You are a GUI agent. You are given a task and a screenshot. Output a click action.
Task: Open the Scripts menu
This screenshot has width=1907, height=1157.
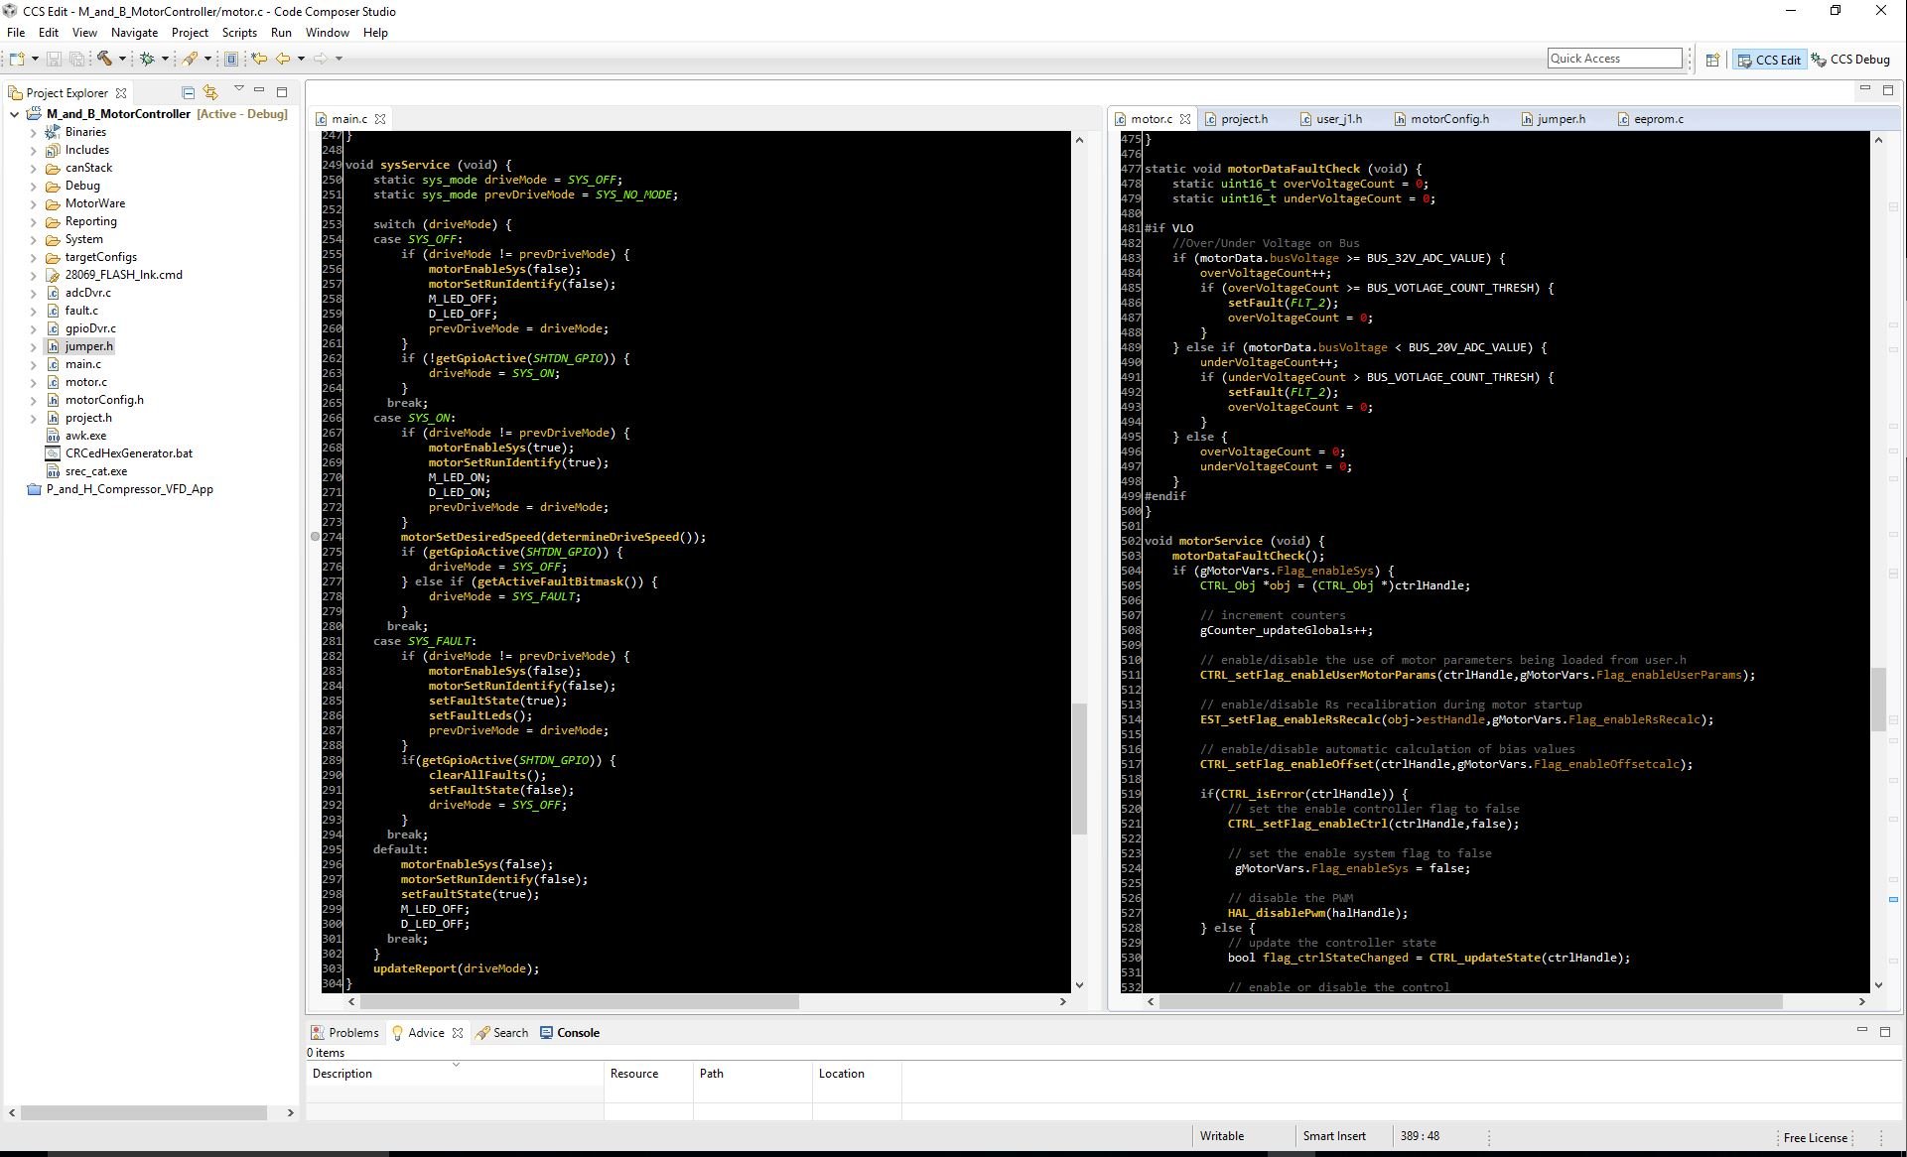(x=239, y=33)
